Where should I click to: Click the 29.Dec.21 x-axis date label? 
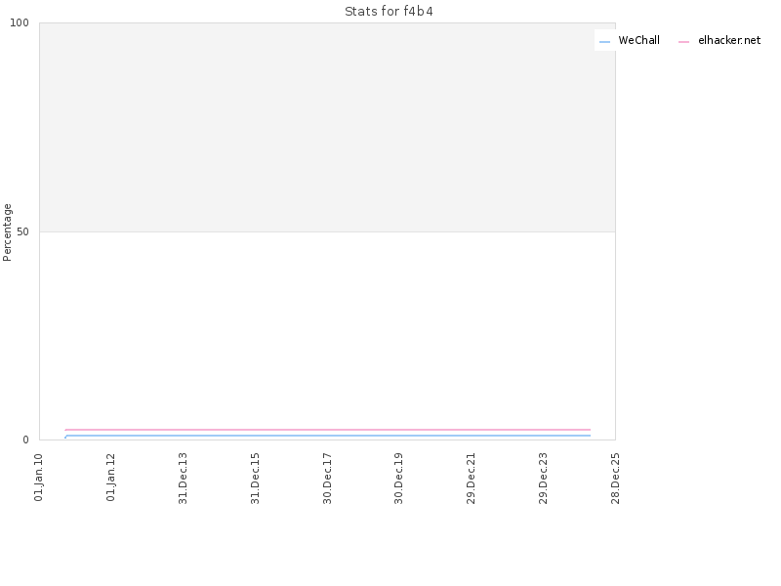point(471,479)
